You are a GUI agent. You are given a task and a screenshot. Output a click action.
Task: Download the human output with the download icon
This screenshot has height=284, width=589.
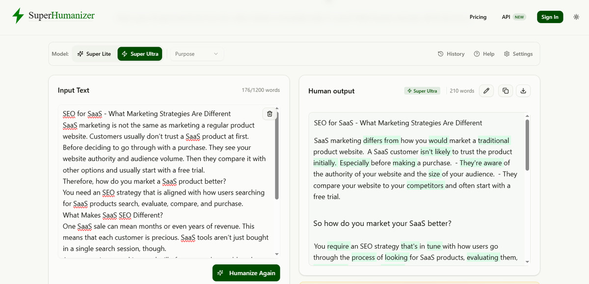pyautogui.click(x=523, y=91)
